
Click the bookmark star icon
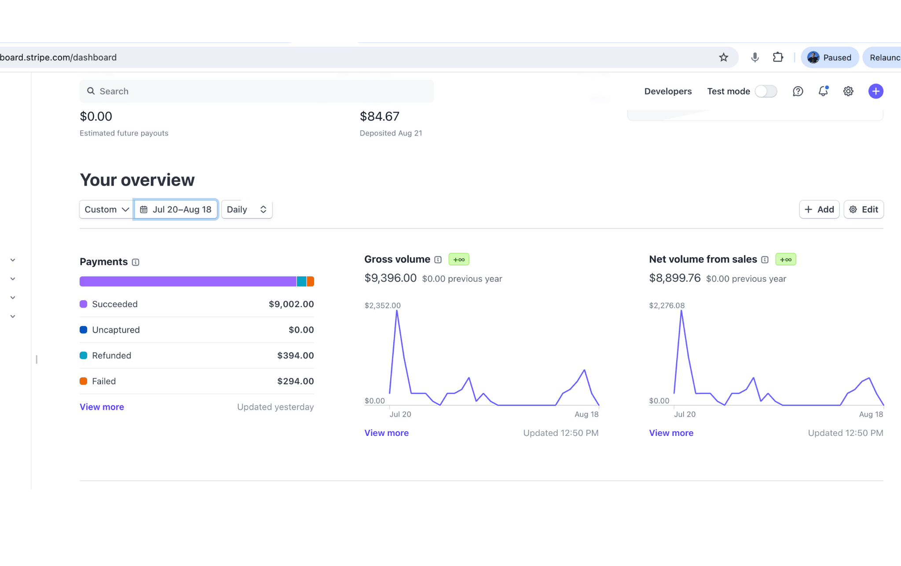(723, 58)
